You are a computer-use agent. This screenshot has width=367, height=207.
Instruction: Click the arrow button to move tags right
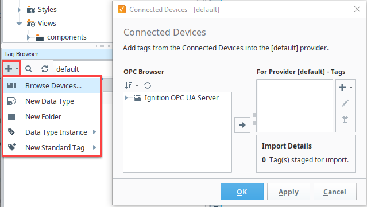242,125
